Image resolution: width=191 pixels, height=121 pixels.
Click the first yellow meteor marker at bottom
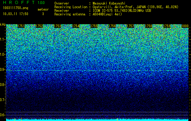pyautogui.click(x=15, y=119)
